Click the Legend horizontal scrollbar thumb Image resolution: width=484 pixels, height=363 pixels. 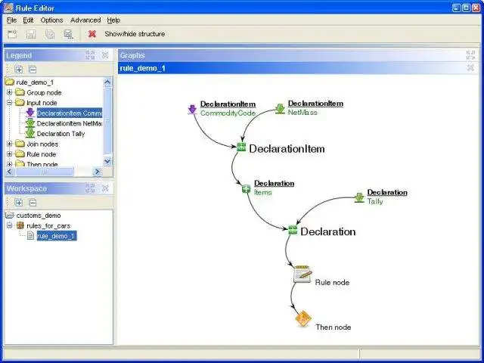coord(45,172)
